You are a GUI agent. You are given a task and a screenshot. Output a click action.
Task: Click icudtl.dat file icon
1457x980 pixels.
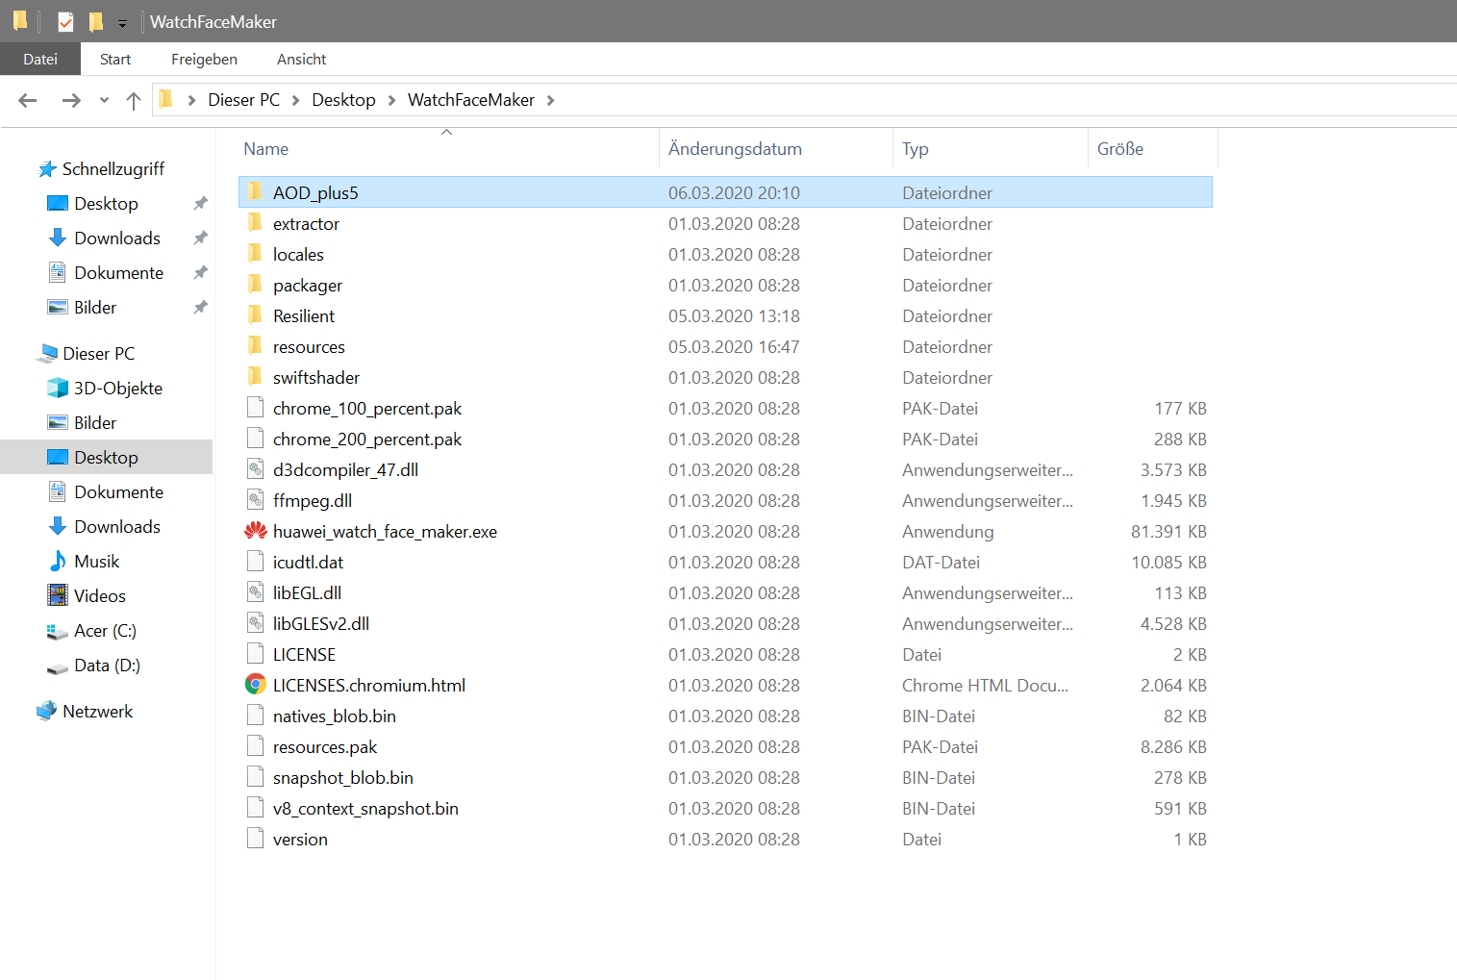(x=255, y=562)
